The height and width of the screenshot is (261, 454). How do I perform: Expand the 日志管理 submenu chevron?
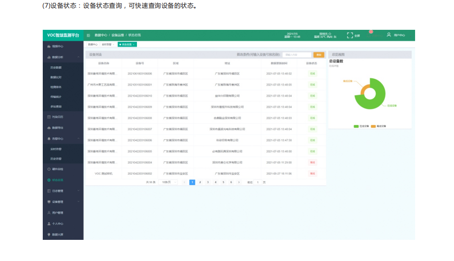78,191
